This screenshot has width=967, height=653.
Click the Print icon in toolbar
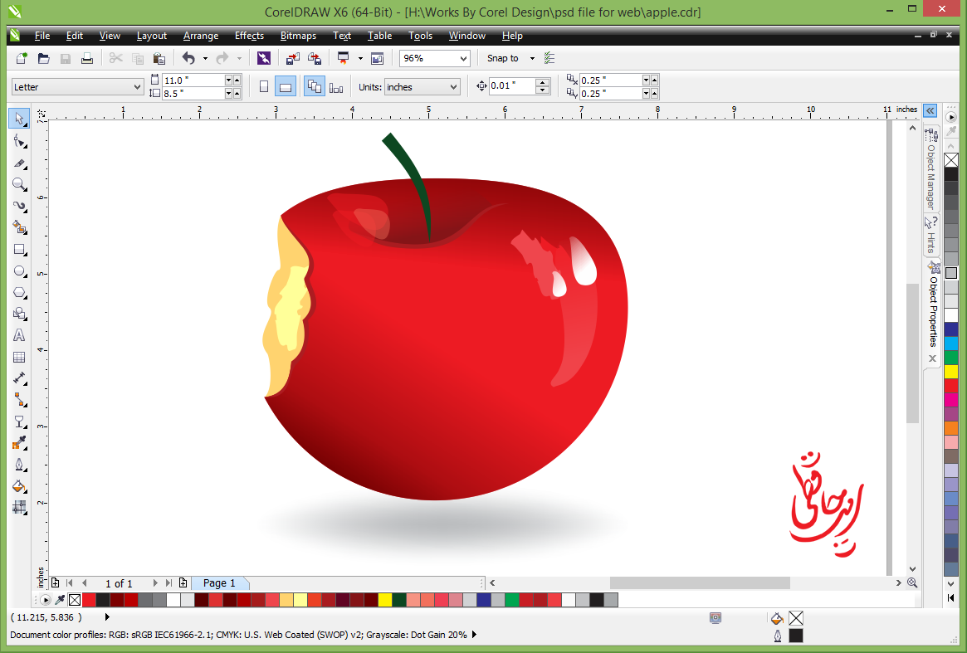(86, 58)
